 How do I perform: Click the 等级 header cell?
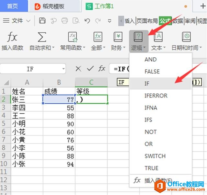pos(91,91)
